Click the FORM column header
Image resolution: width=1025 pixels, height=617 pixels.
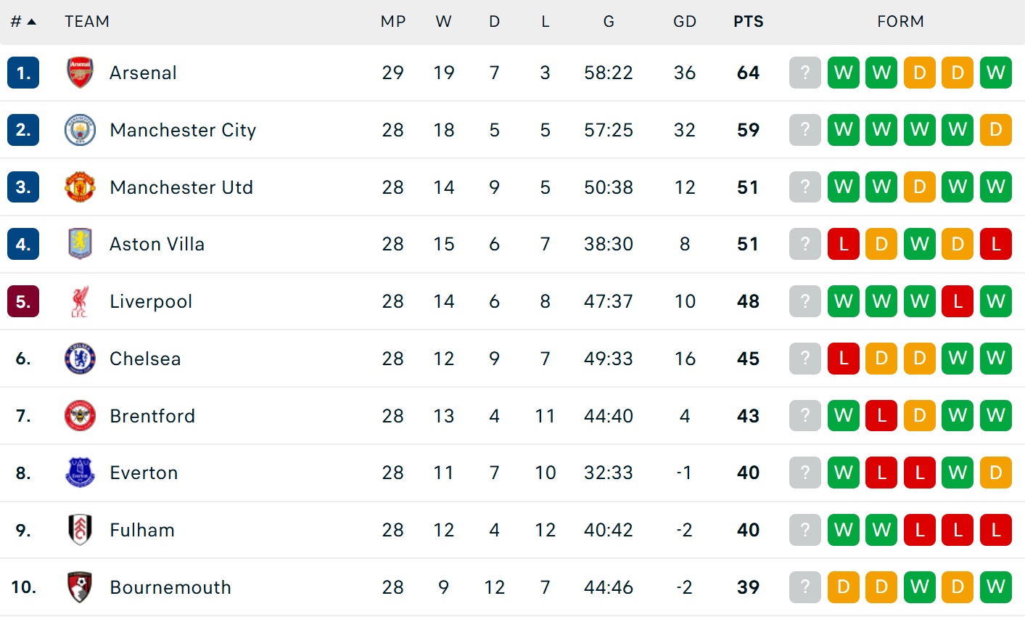900,22
